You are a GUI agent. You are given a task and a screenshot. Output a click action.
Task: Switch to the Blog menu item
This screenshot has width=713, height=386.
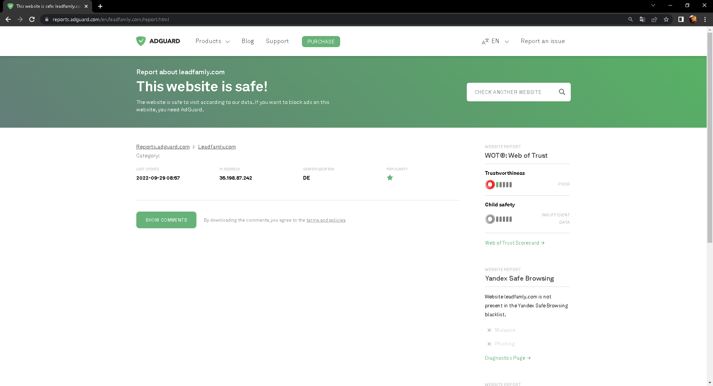point(248,41)
